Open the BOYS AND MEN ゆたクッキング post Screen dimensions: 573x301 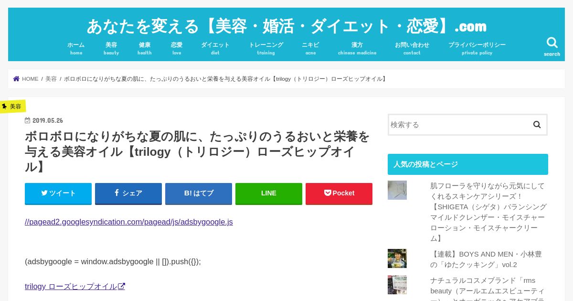coord(486,259)
